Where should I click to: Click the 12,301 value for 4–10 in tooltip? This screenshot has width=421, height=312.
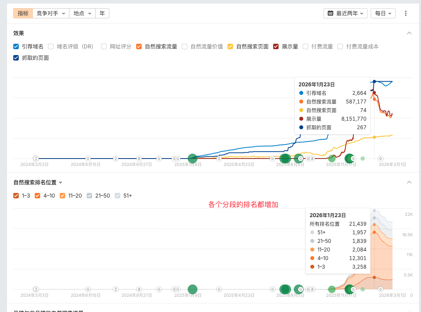click(x=358, y=258)
